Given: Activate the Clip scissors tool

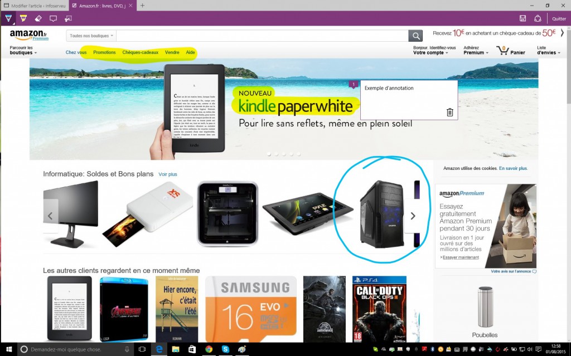Looking at the screenshot, I should click(68, 18).
